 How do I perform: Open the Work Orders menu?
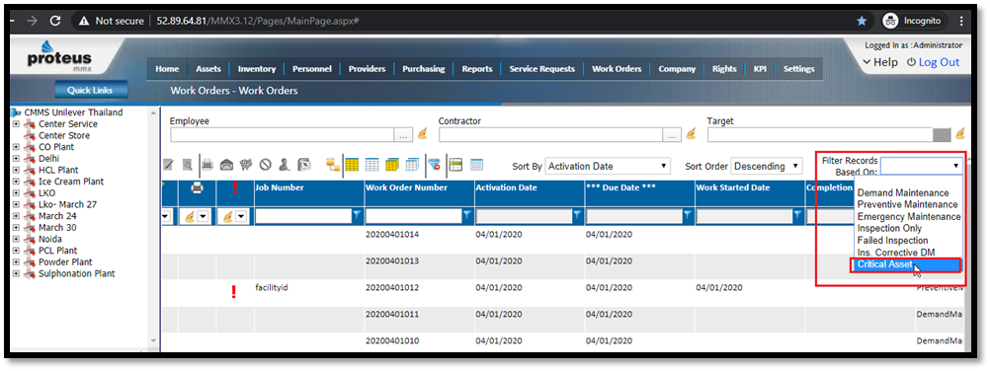pyautogui.click(x=617, y=69)
